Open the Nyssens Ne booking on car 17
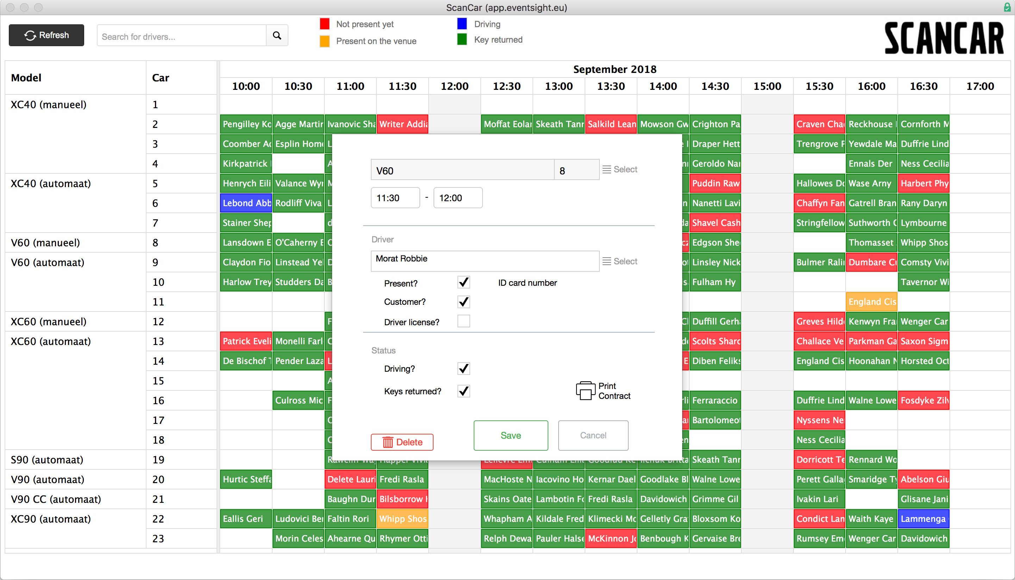 tap(820, 420)
